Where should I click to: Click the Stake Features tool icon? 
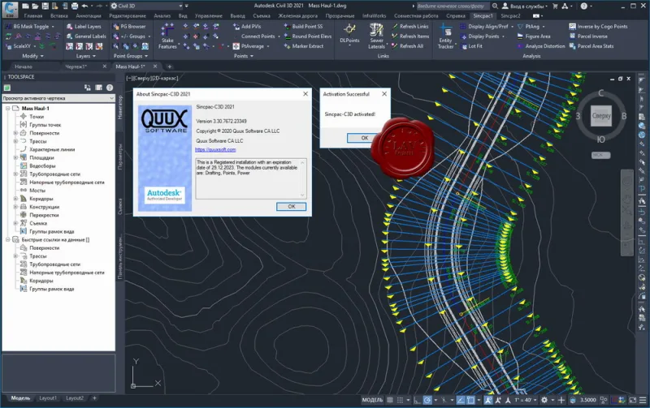(x=167, y=30)
